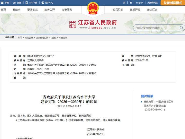185x139 pixels.
Task: Click the 图片解读 heading
Action: pyautogui.click(x=147, y=96)
